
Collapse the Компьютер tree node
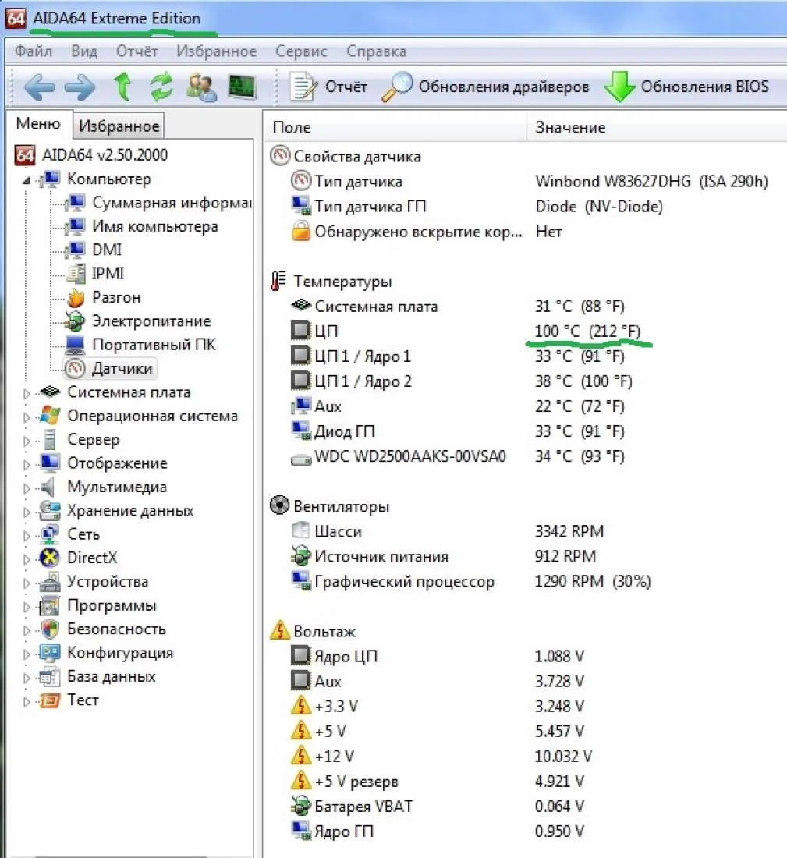click(x=27, y=179)
